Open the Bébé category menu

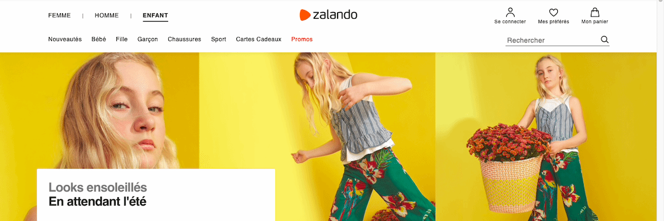[99, 39]
